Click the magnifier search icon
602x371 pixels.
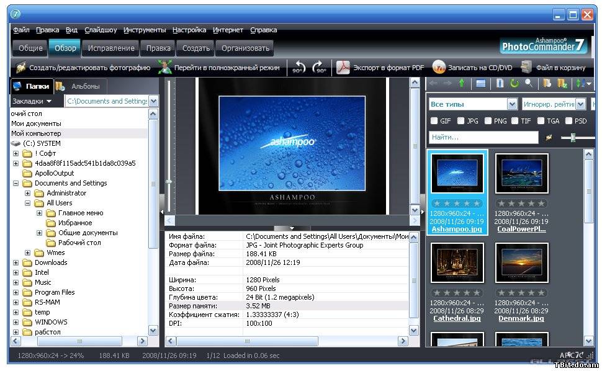[x=529, y=83]
